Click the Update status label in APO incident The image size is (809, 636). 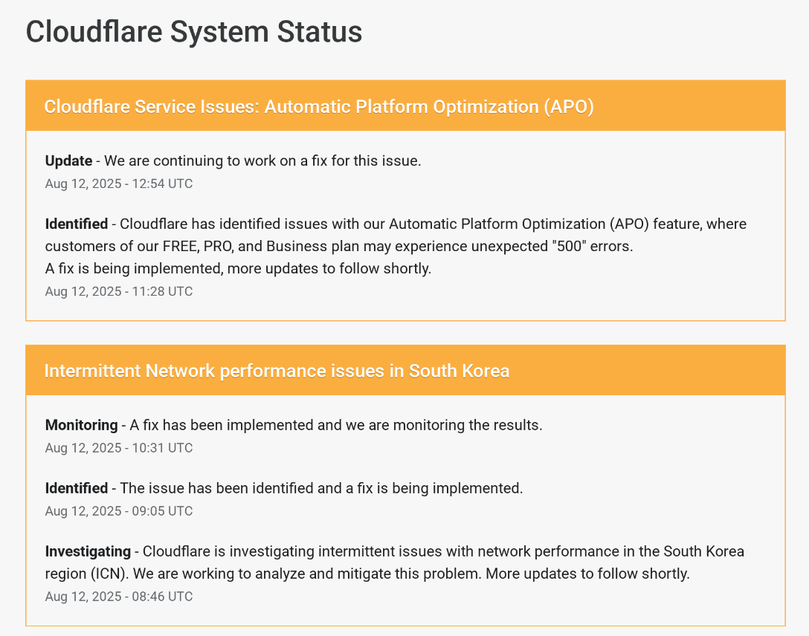[x=68, y=160]
